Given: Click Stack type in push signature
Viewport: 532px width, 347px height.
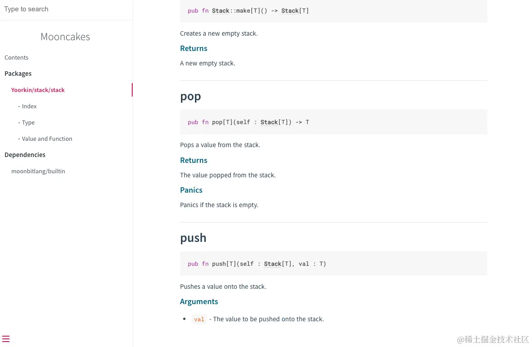Looking at the screenshot, I should pyautogui.click(x=273, y=264).
